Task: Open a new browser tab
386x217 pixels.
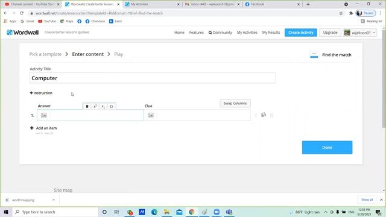Action: coord(308,4)
